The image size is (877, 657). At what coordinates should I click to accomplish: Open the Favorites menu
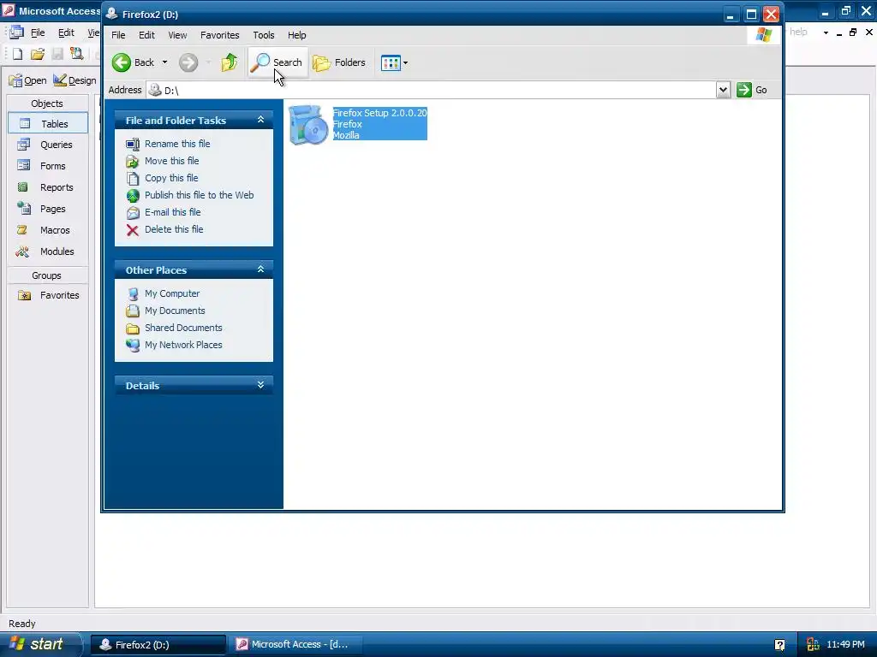click(220, 35)
